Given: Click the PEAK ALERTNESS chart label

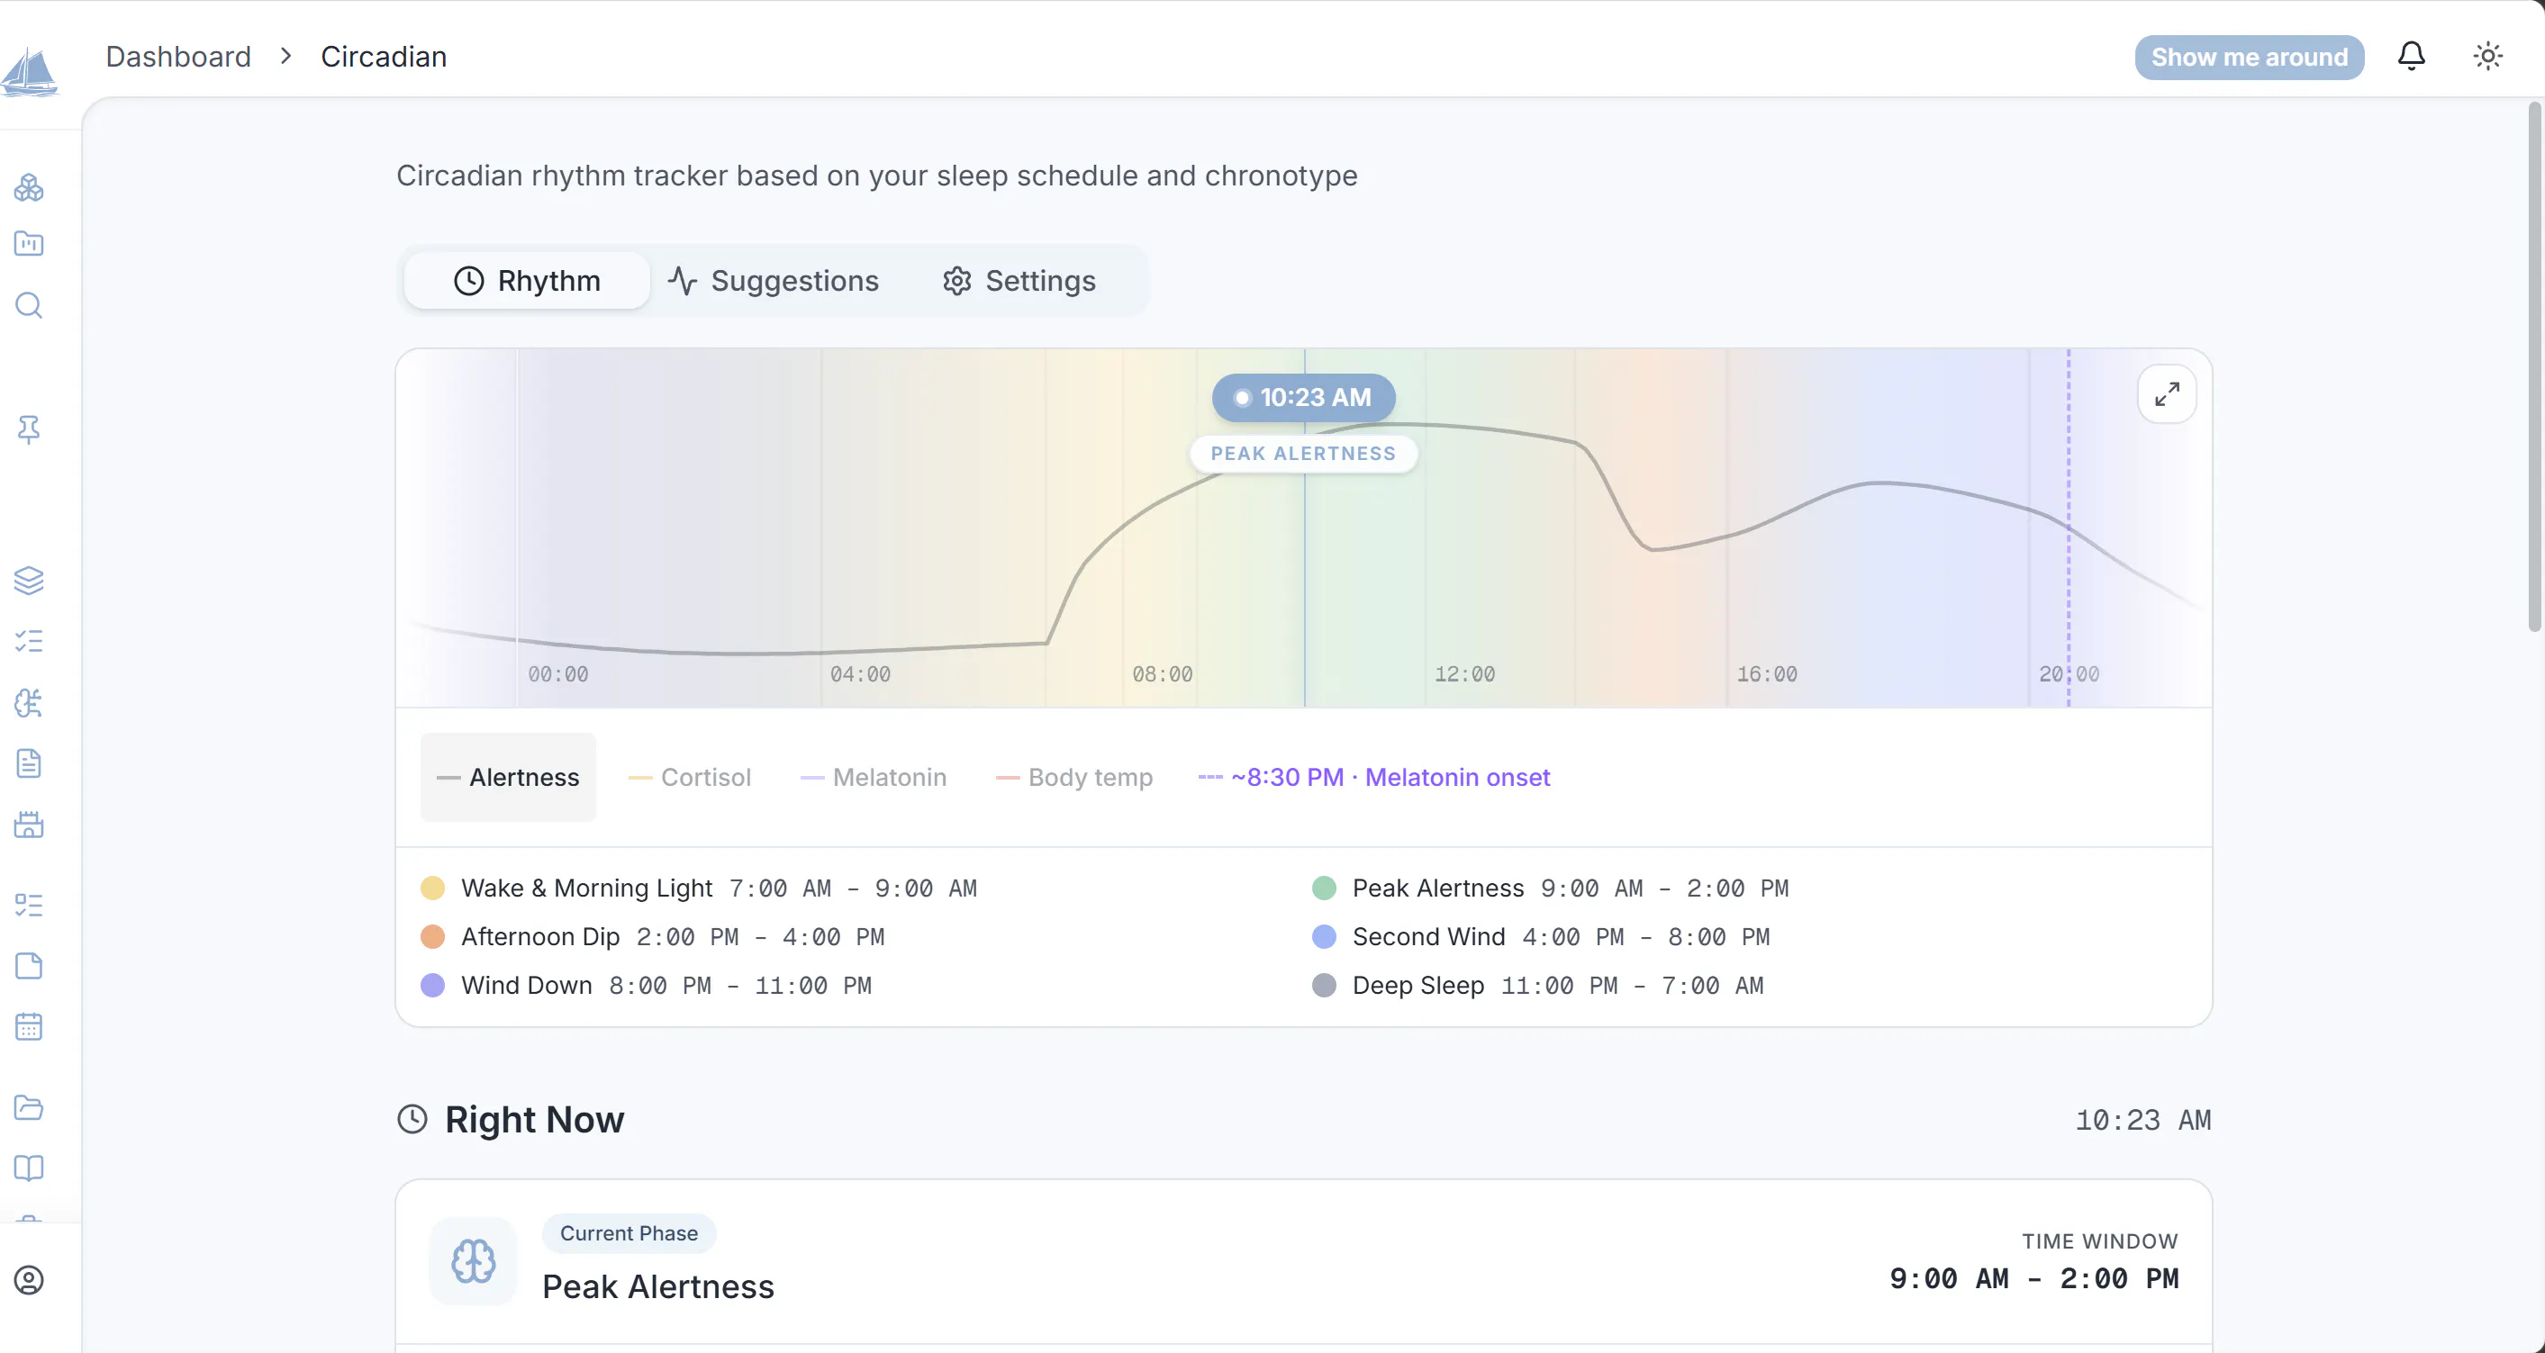Looking at the screenshot, I should pyautogui.click(x=1303, y=454).
